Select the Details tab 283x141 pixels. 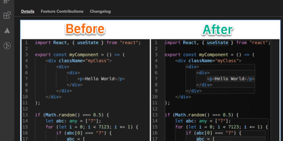(x=28, y=11)
